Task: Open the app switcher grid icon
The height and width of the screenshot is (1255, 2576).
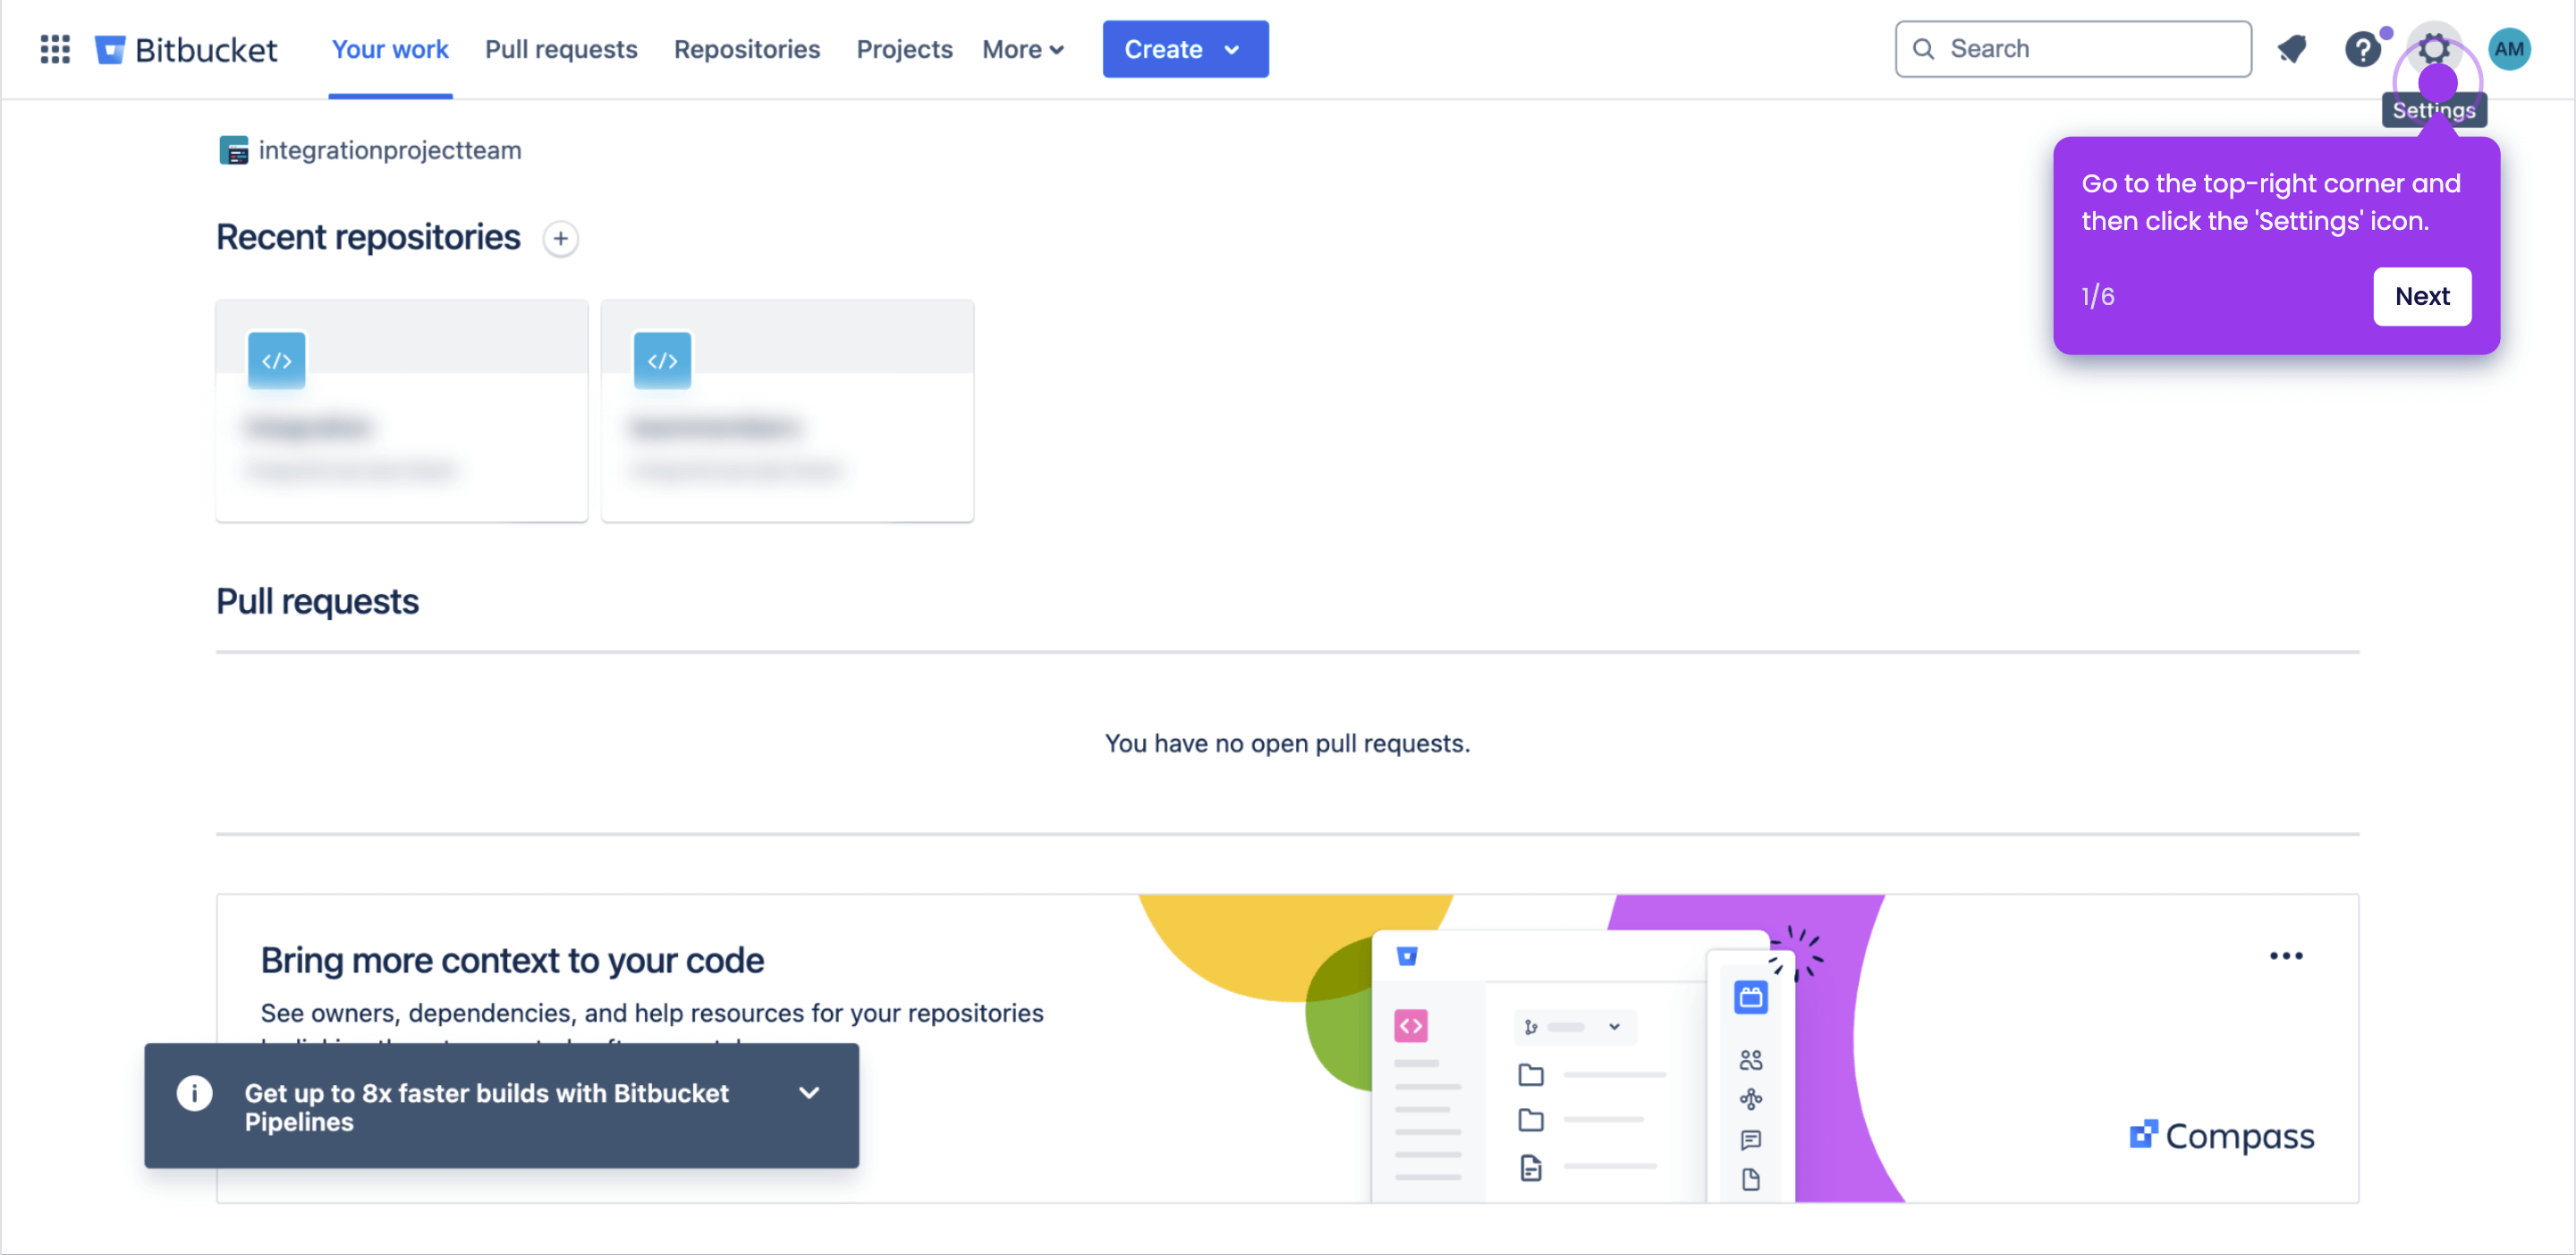Action: 55,49
